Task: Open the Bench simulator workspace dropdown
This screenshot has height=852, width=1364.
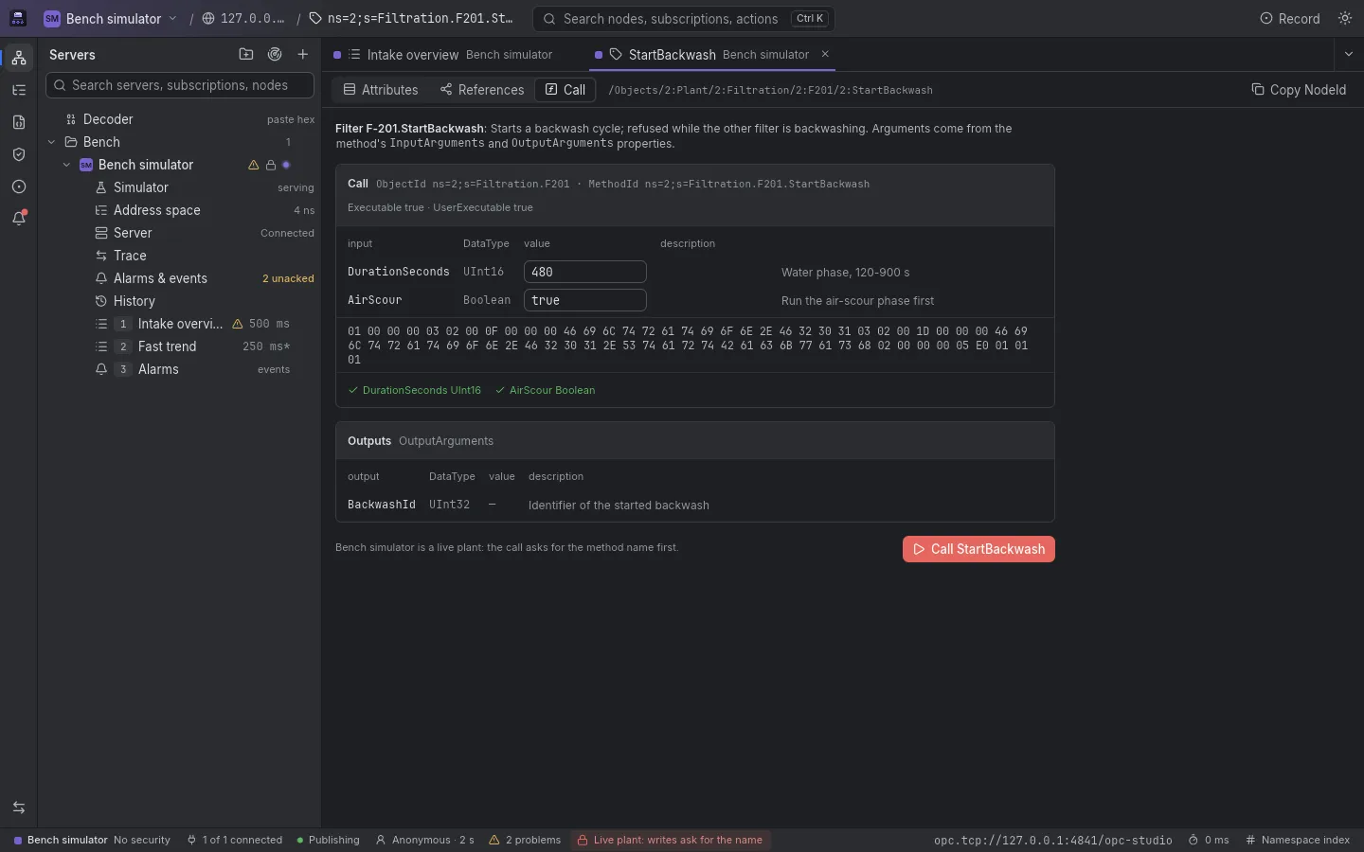Action: pyautogui.click(x=110, y=19)
